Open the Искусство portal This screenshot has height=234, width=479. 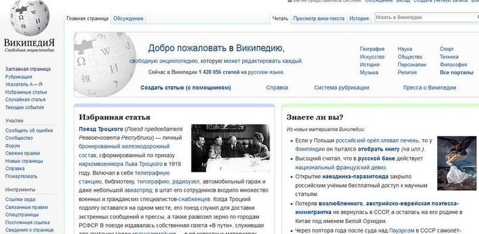click(372, 57)
